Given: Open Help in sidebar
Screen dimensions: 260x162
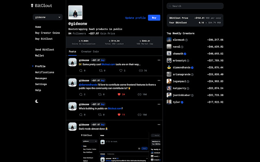Looking at the screenshot, I should [x=38, y=90].
